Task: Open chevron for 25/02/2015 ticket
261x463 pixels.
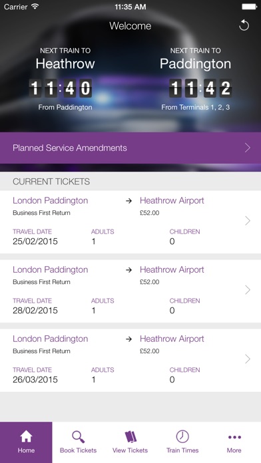Action: (248, 221)
